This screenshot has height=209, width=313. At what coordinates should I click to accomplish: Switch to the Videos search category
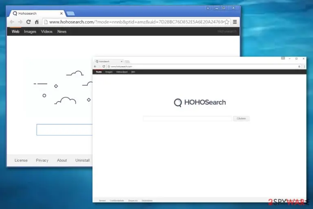point(46,31)
